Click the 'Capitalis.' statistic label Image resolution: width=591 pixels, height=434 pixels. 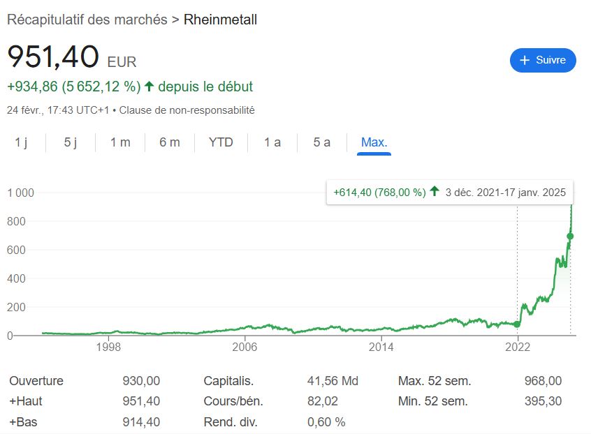(228, 381)
